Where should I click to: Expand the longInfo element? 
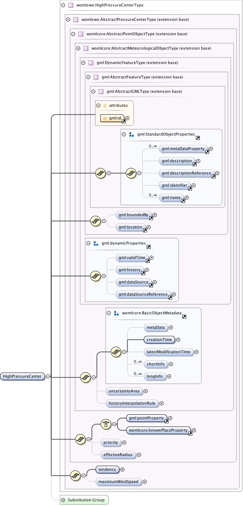click(169, 377)
